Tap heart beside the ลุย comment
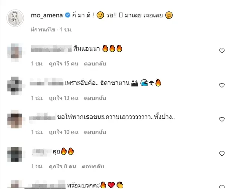Screen dimensions: 231x189 (x=222, y=153)
